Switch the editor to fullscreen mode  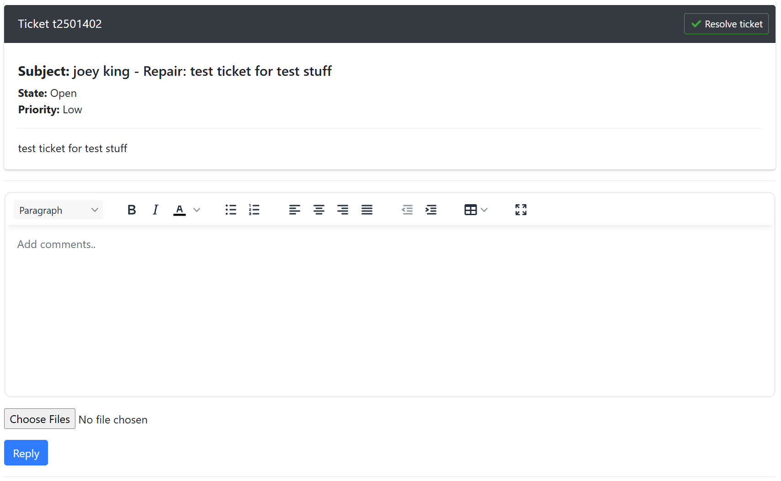(x=521, y=210)
